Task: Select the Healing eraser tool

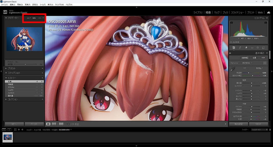Action: point(246,47)
